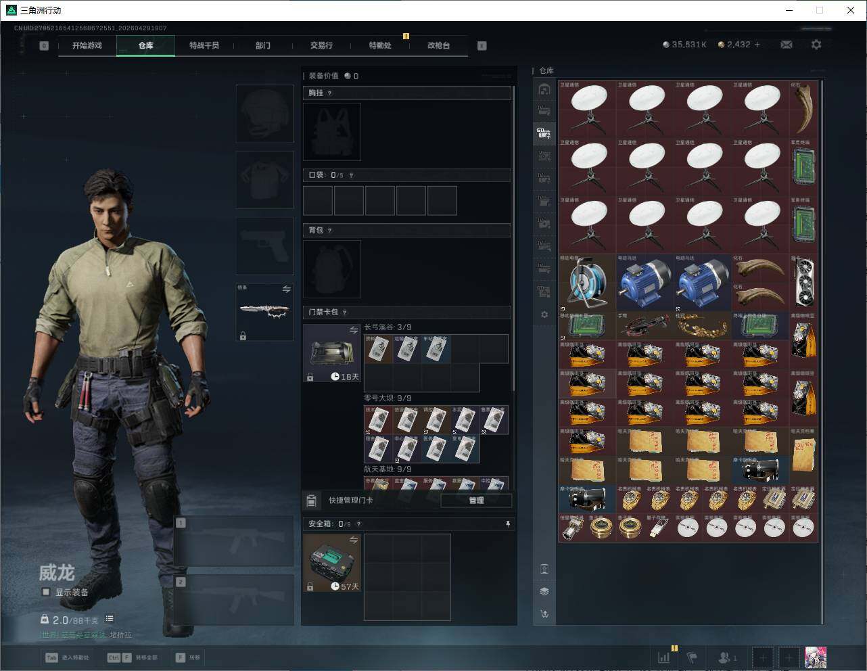Viewport: 867px width, 671px height.
Task: Click the 航天基地 9/9 keycard label
Action: click(x=388, y=469)
